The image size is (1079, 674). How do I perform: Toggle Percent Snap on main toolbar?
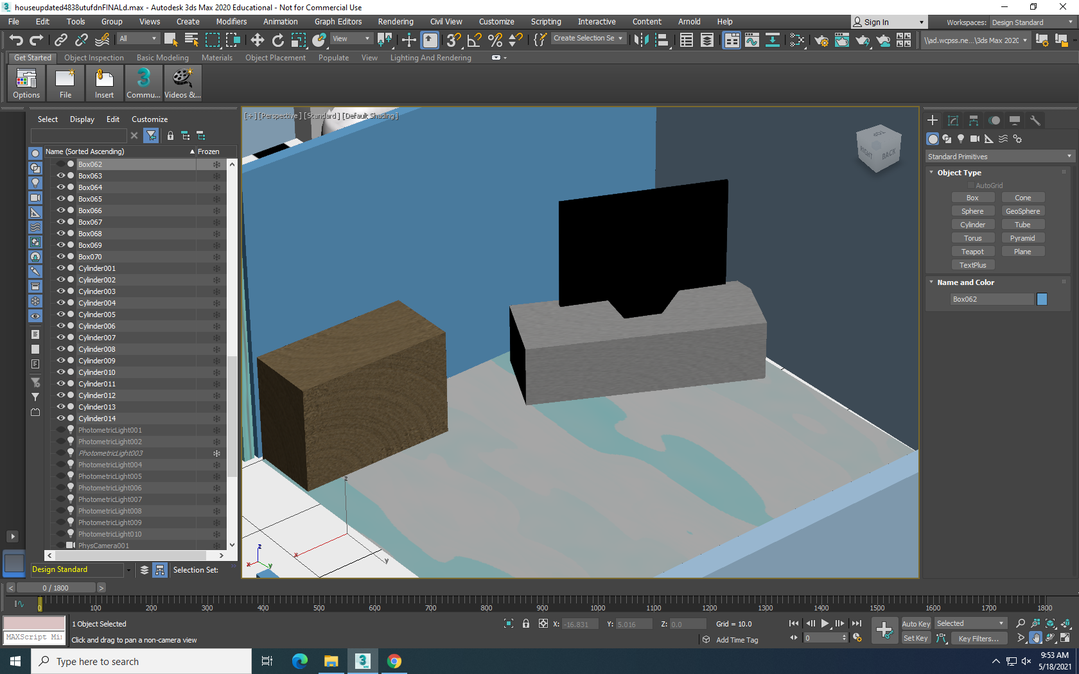(495, 40)
